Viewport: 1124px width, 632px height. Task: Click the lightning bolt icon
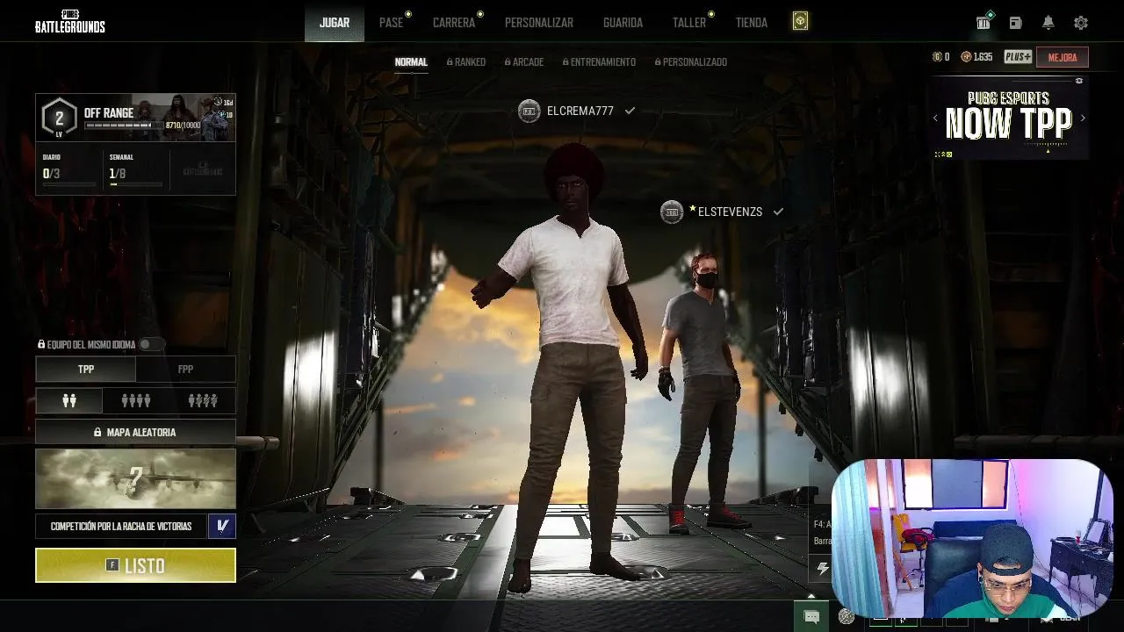click(x=823, y=569)
